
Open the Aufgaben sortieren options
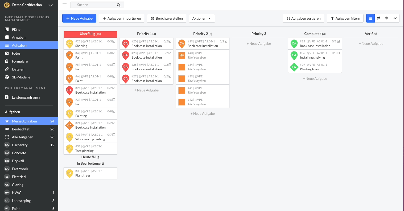(303, 18)
